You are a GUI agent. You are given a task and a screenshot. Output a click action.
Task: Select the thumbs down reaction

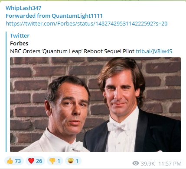[x=55, y=161]
